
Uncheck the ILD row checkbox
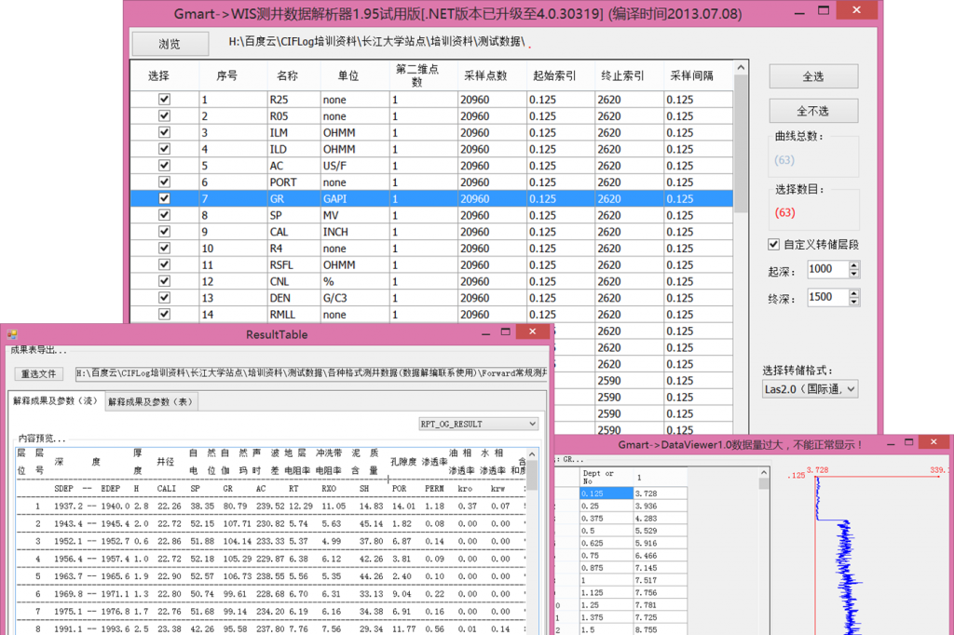coord(164,148)
